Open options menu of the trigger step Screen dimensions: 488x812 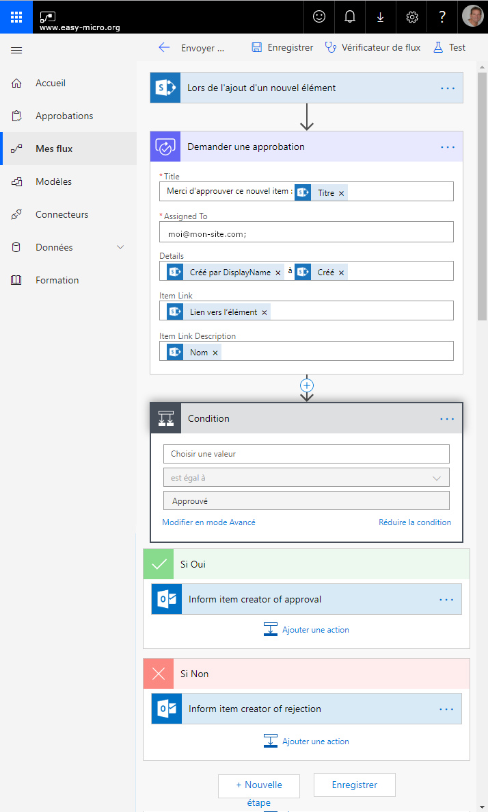click(x=447, y=88)
